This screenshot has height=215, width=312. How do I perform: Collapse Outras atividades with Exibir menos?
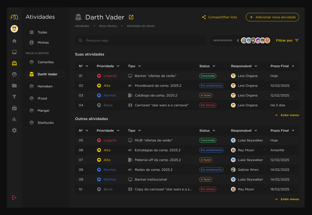click(x=287, y=199)
